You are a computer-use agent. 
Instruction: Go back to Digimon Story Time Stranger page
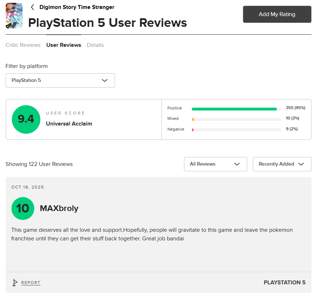pyautogui.click(x=77, y=7)
